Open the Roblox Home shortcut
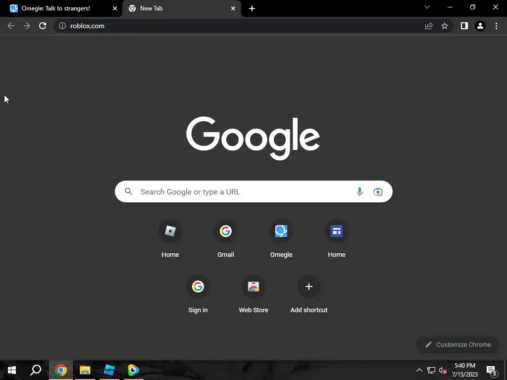The width and height of the screenshot is (507, 380). [170, 239]
